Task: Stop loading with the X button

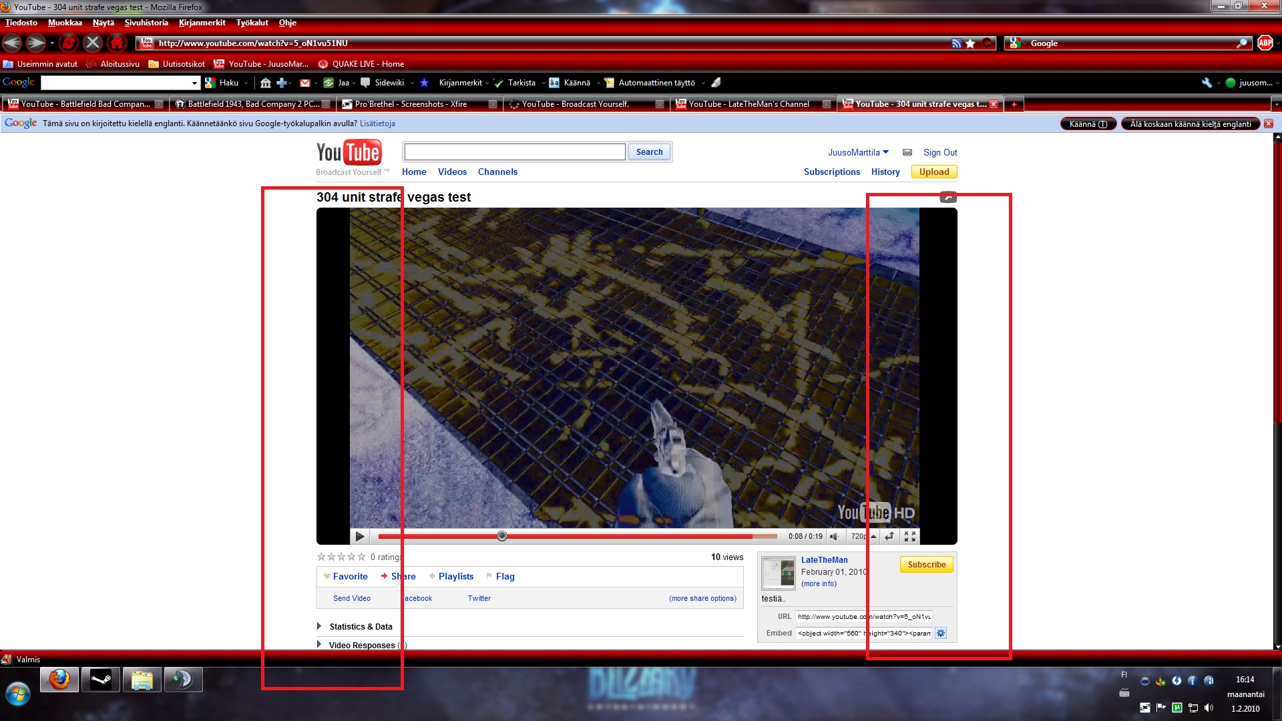Action: [x=93, y=43]
